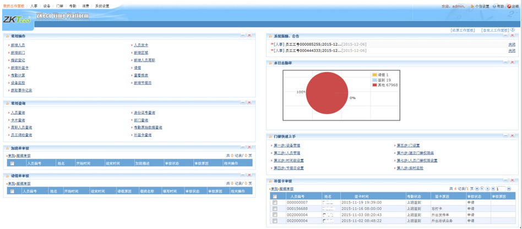Close the 门禁快速上手 panel

[513, 135]
